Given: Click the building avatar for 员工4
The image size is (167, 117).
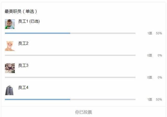Looking at the screenshot, I should point(10,90).
